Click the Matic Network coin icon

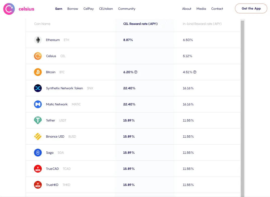(38, 104)
